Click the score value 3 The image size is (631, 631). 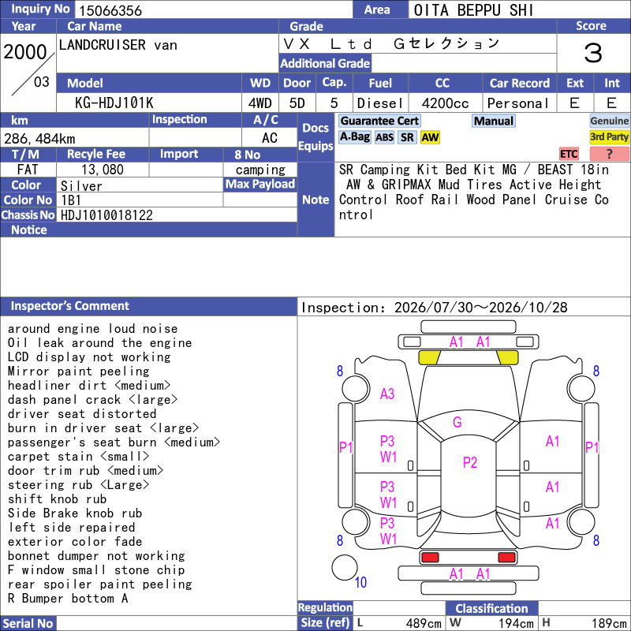tap(593, 53)
